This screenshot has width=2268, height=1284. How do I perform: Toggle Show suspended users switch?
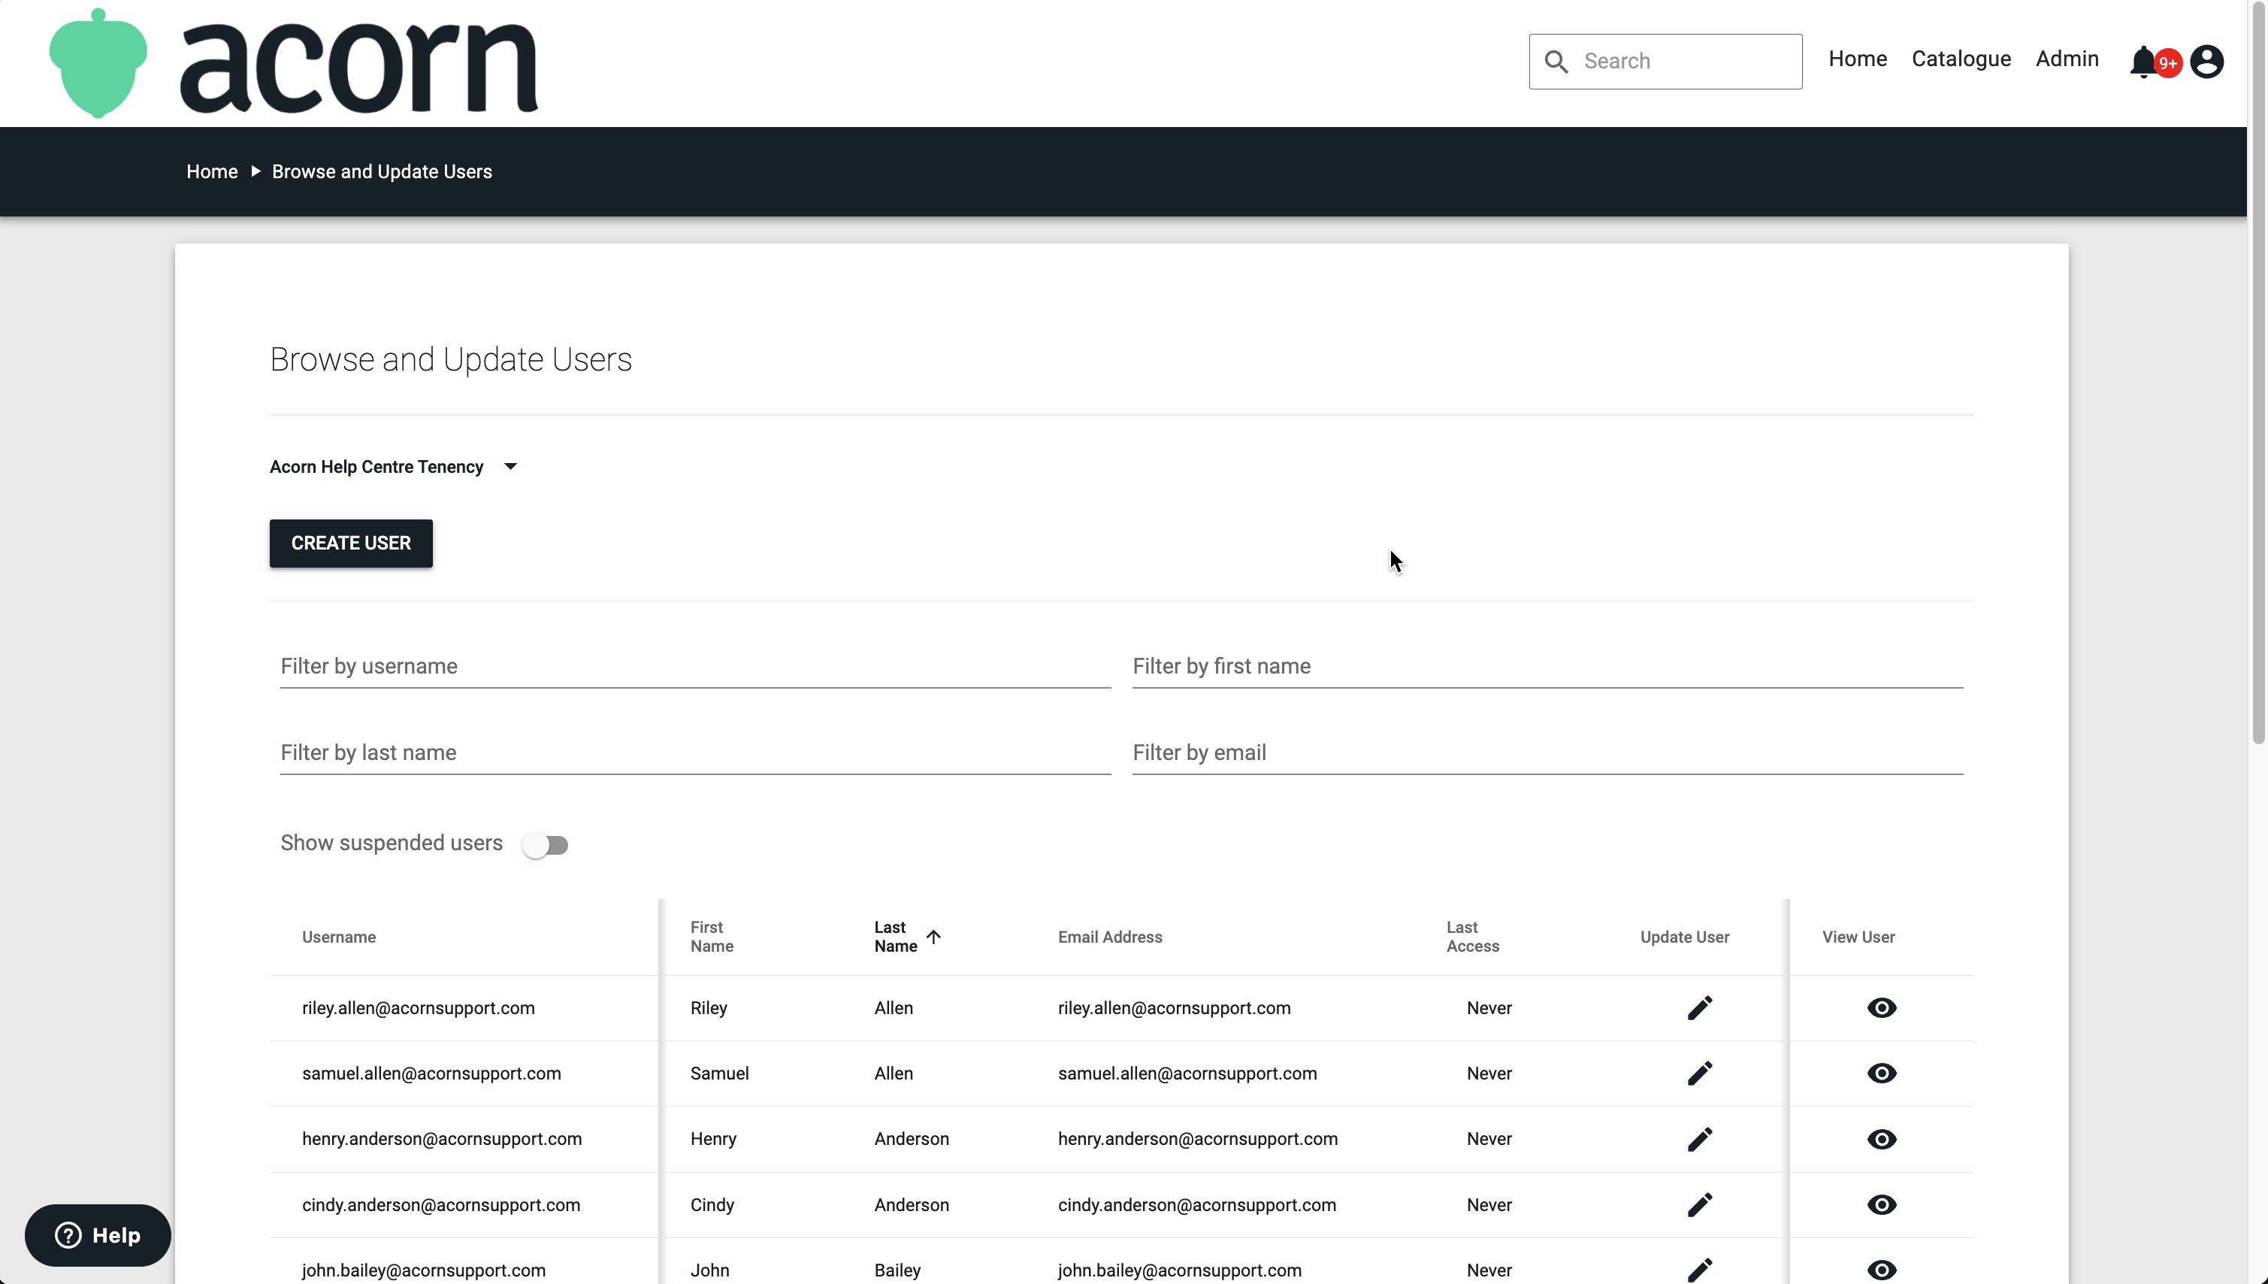tap(545, 845)
